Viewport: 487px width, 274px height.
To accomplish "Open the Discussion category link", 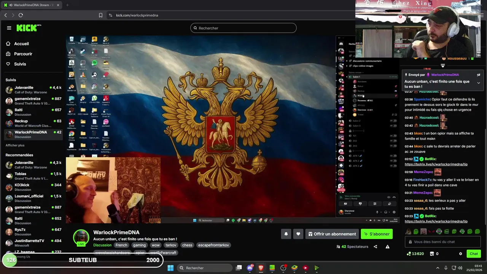I will (x=102, y=245).
